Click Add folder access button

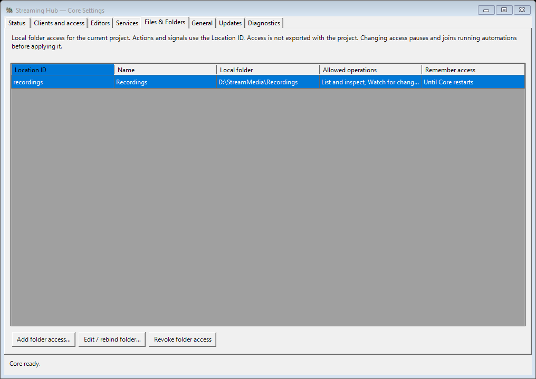click(x=44, y=339)
